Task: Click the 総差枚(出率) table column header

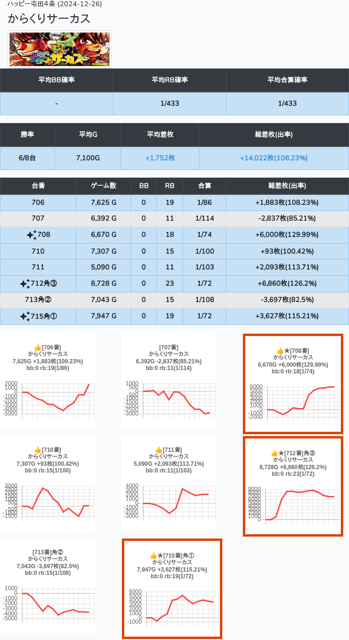Action: pos(287,186)
